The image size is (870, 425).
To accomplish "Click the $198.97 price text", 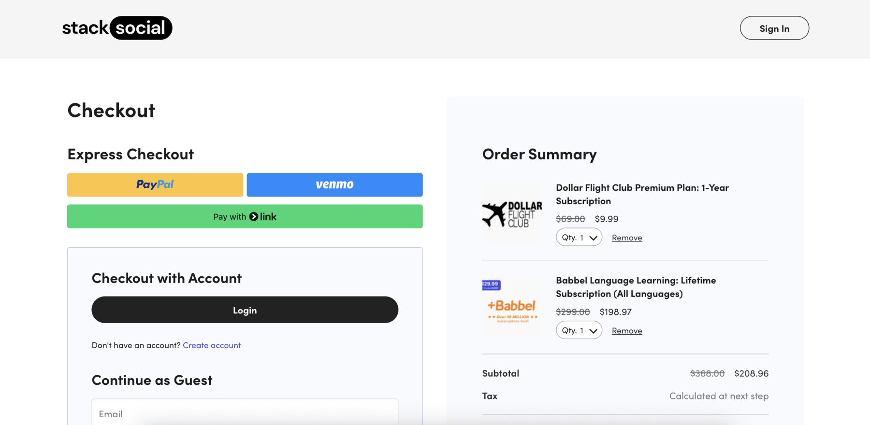I will click(x=616, y=312).
